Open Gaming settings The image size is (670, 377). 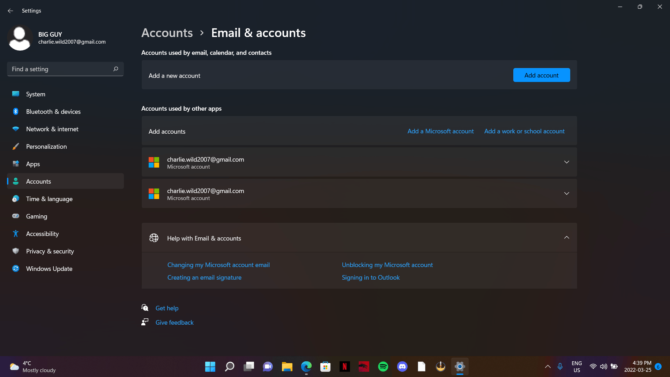65,216
